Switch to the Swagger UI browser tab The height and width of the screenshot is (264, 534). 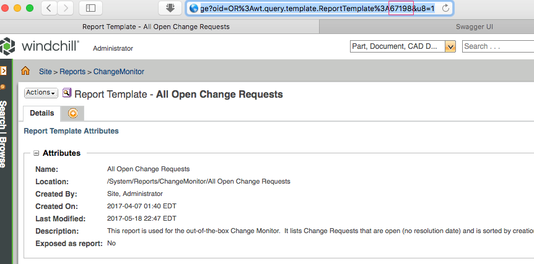(475, 27)
